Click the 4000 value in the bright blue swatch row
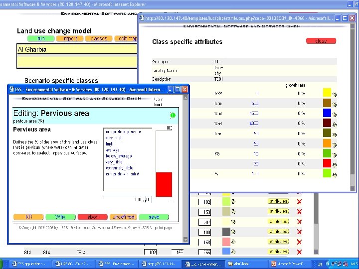Viewport: 359px width, 269px height. 254,114
